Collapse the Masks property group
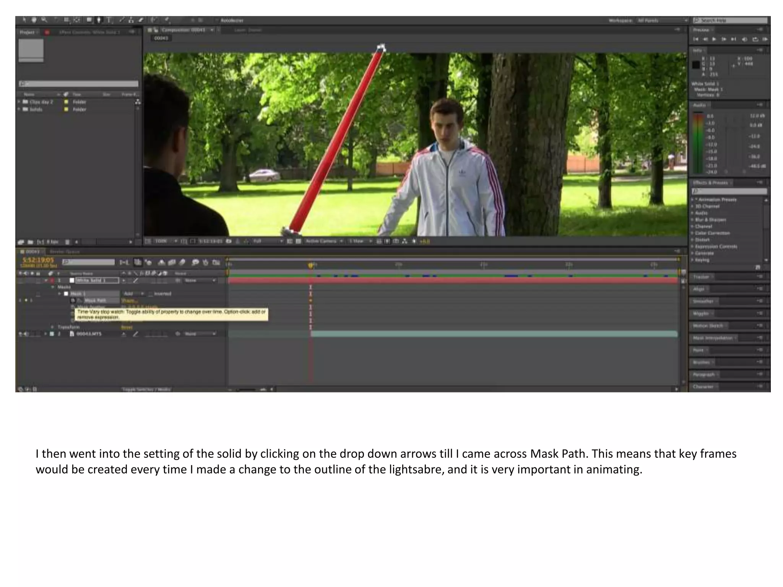Screen dimensions: 783x587 coord(53,287)
